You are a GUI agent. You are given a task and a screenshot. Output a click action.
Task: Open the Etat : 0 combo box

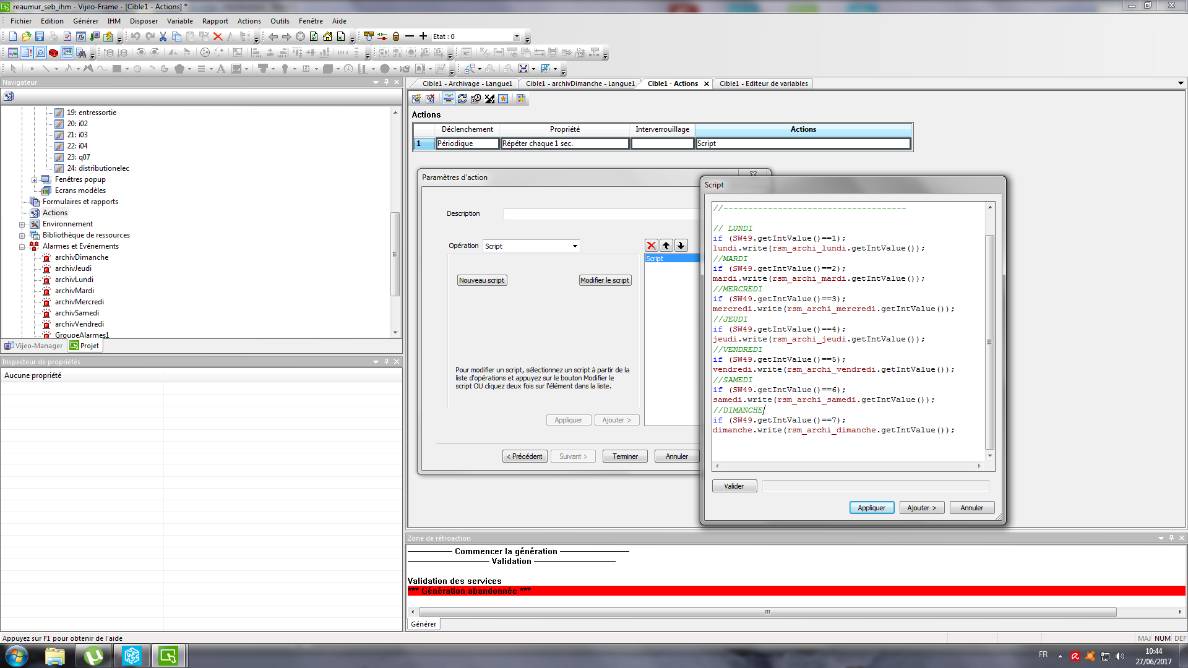(517, 36)
